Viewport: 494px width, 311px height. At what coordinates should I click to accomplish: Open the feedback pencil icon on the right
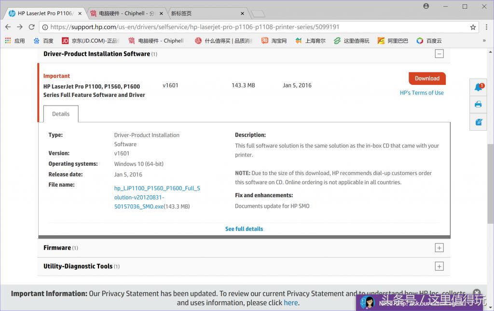pos(478,122)
